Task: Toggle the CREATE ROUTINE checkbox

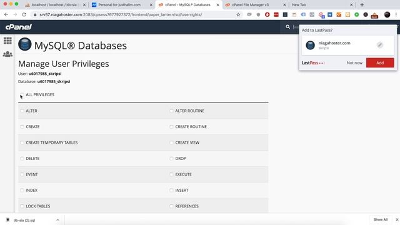Action: point(171,126)
